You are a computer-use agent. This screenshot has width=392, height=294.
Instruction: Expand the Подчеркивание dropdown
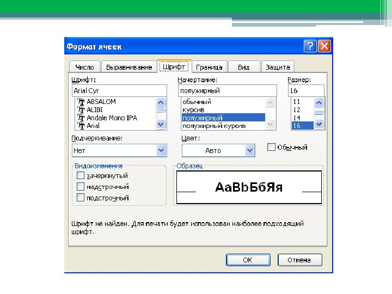161,150
